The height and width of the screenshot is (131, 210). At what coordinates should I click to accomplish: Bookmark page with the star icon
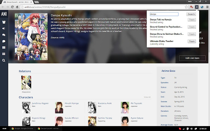(x=186, y=7)
